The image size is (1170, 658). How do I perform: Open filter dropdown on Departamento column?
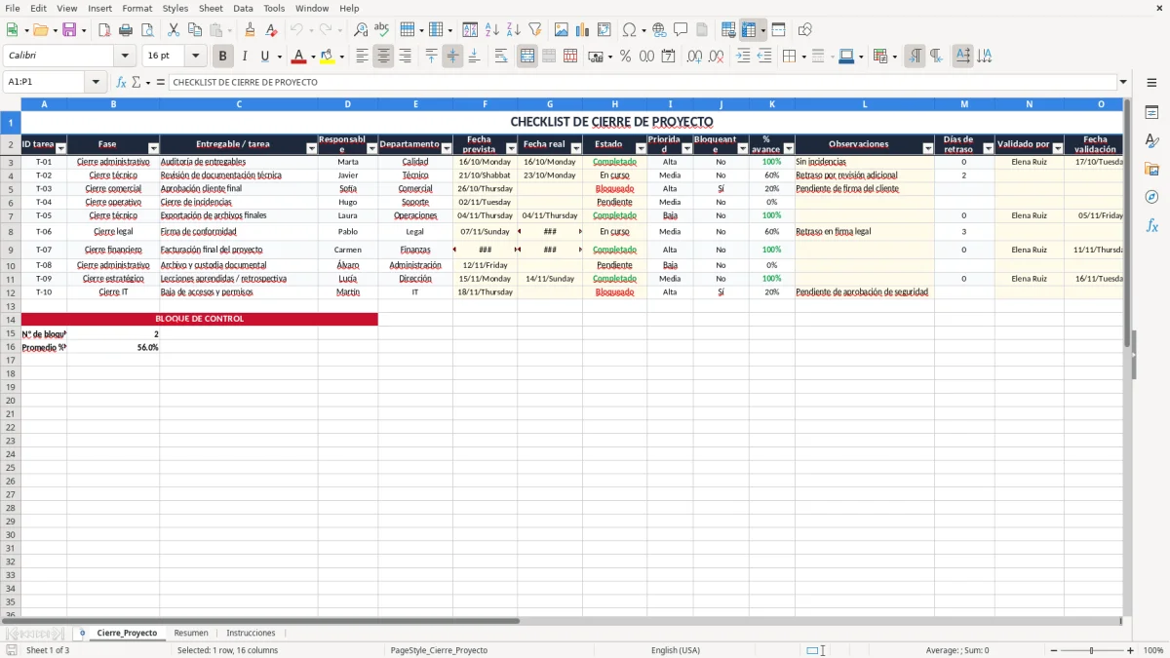coord(447,149)
